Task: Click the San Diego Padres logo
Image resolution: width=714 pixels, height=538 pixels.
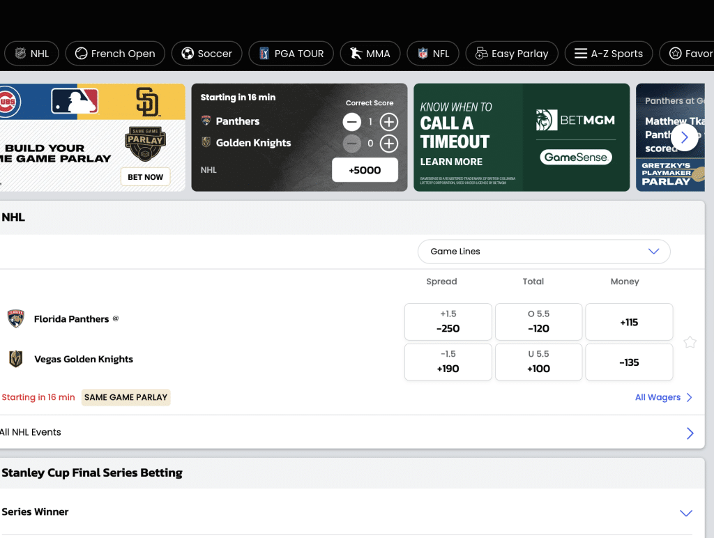Action: point(147,102)
